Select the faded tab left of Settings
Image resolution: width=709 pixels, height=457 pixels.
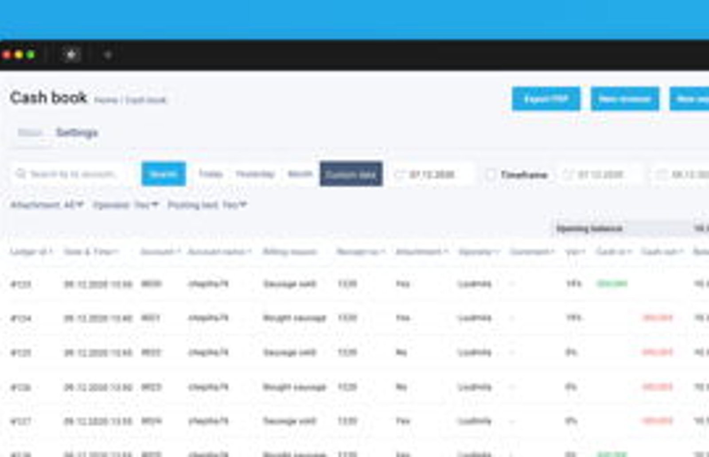click(x=30, y=132)
